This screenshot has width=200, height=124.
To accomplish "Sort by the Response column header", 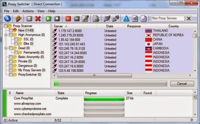I will pyautogui.click(x=135, y=26).
